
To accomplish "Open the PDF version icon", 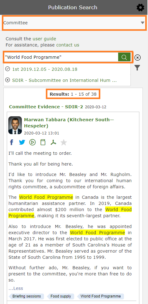I will coord(53,142).
